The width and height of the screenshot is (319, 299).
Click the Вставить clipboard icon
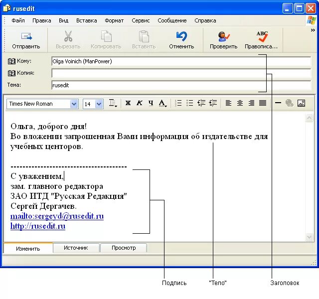[144, 36]
